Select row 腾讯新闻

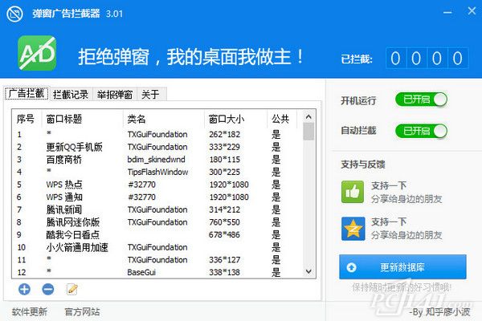[157, 209]
